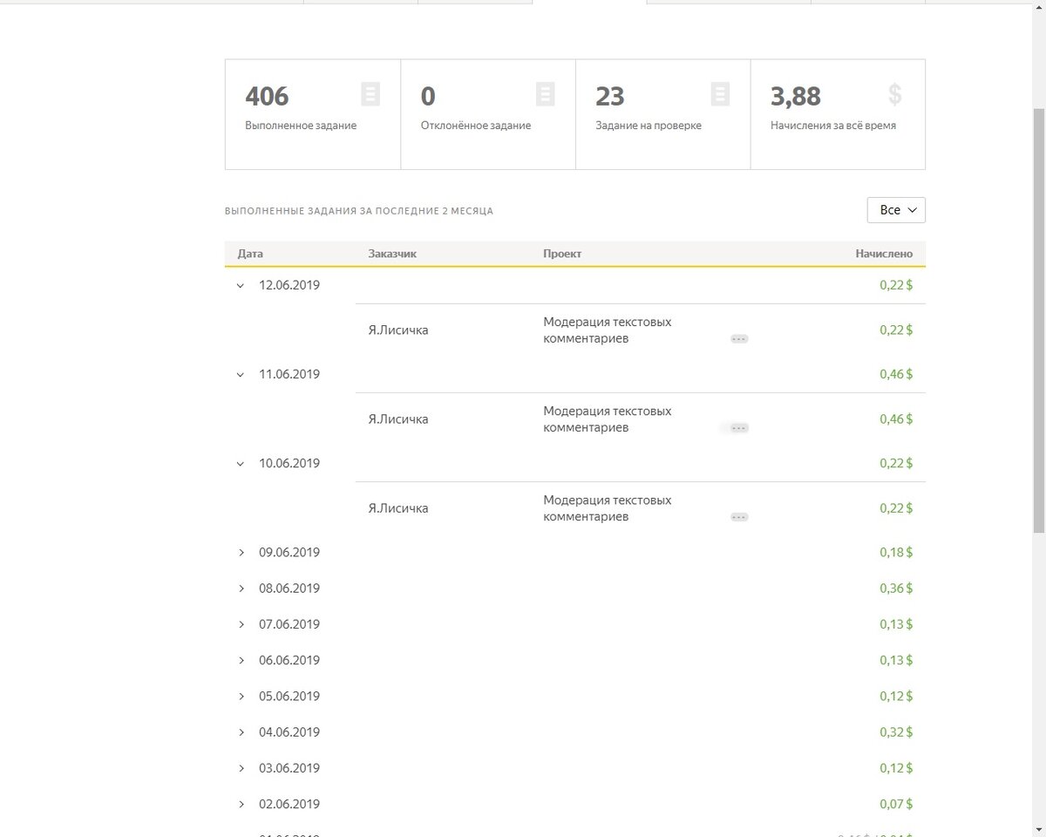
Task: Click the document icon in the 0 rejected tasks card
Action: point(546,94)
